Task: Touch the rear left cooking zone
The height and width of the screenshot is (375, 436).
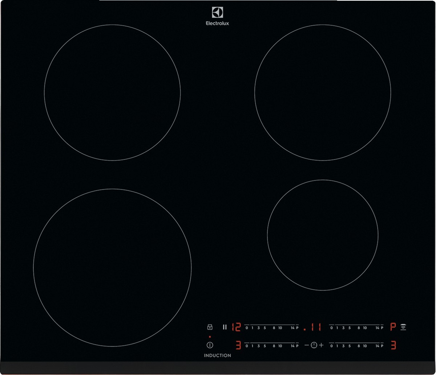Action: coord(112,92)
